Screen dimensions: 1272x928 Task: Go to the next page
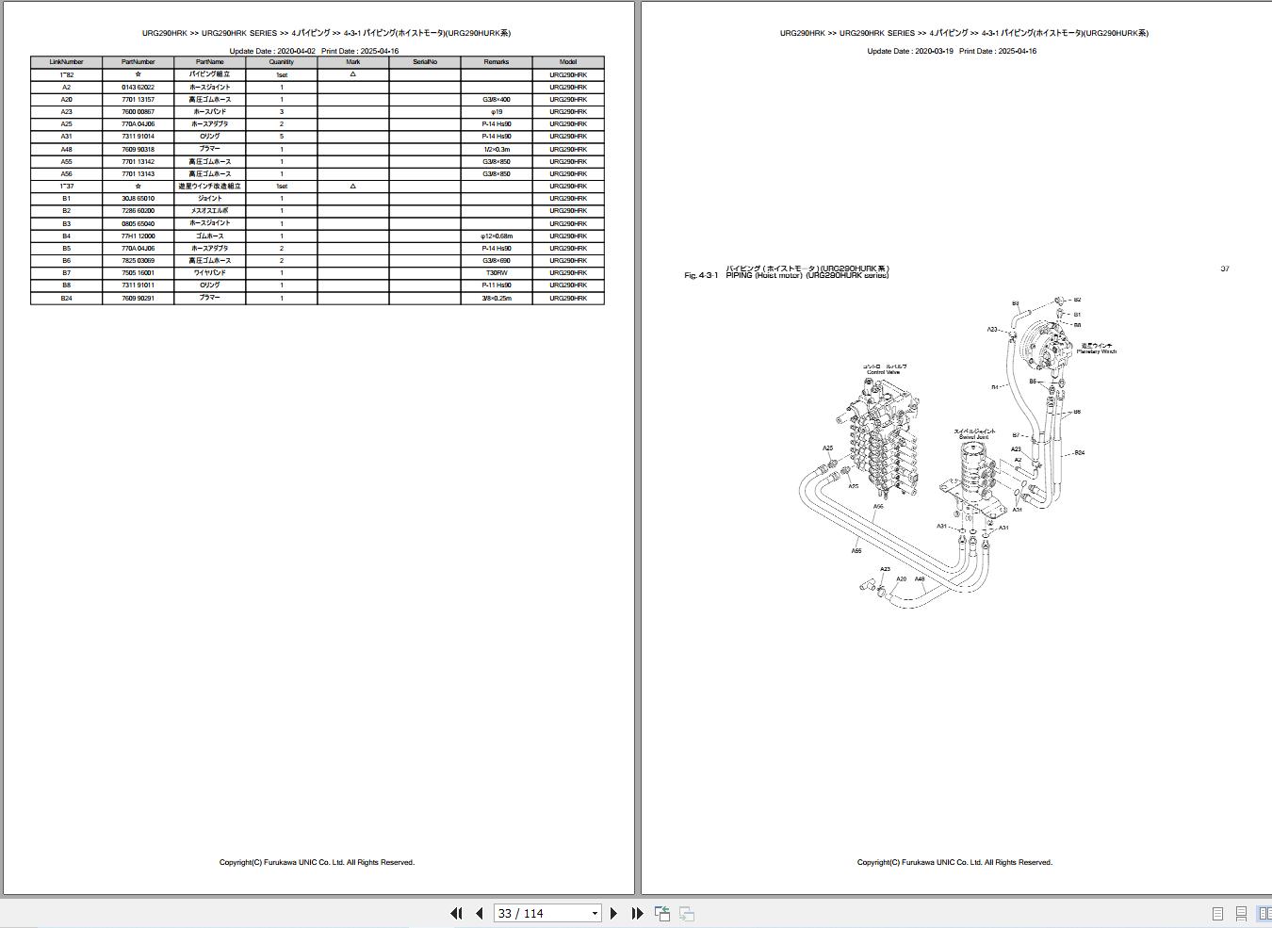click(613, 913)
